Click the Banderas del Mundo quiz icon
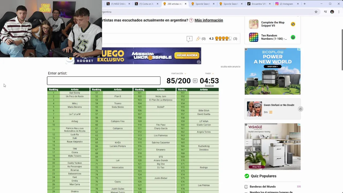This screenshot has width=343, height=193. tap(246, 187)
